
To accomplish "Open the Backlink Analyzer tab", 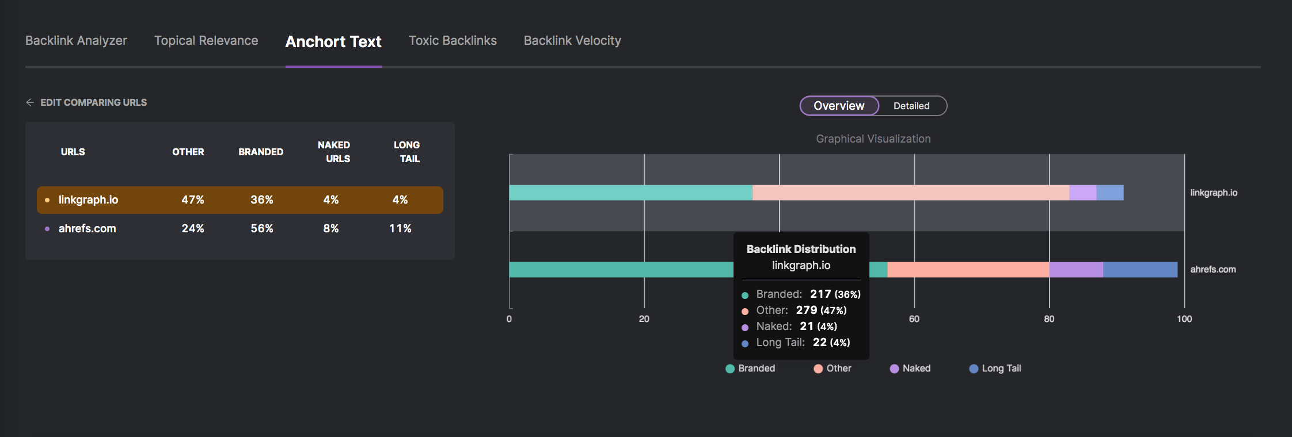I will [x=76, y=41].
